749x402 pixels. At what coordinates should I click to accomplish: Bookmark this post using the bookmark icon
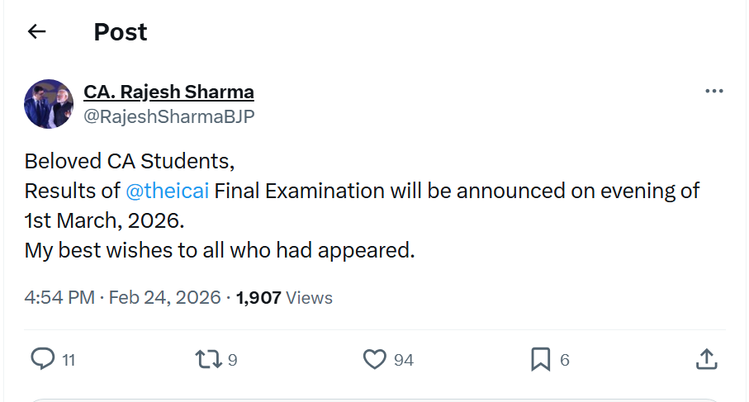coord(540,359)
